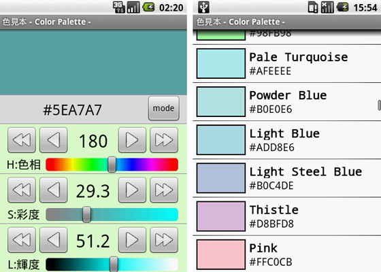The height and width of the screenshot is (272, 381).
Task: Tap the hex code #B0C4DE
Action: coord(271,186)
